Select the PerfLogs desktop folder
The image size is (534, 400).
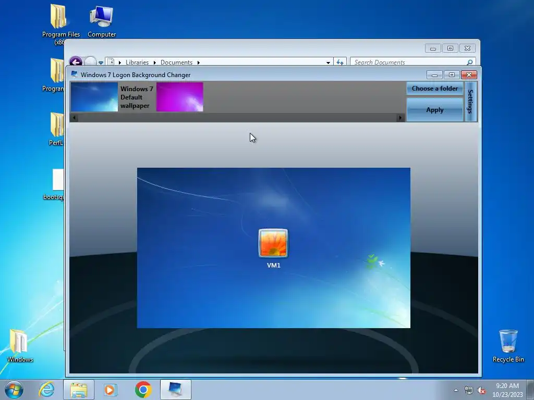[x=56, y=129]
